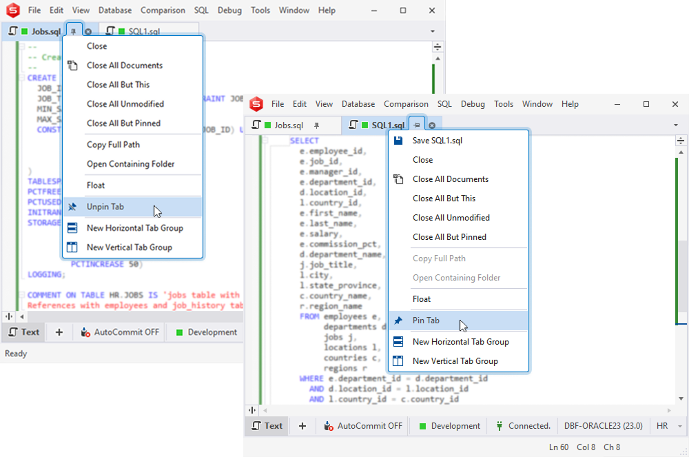Select New Horizontal Tab Group in the left menu

133,228
